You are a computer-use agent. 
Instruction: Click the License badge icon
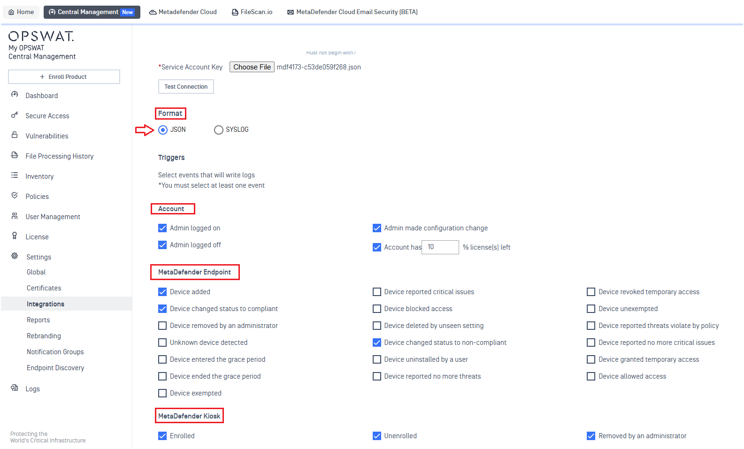pyautogui.click(x=15, y=236)
